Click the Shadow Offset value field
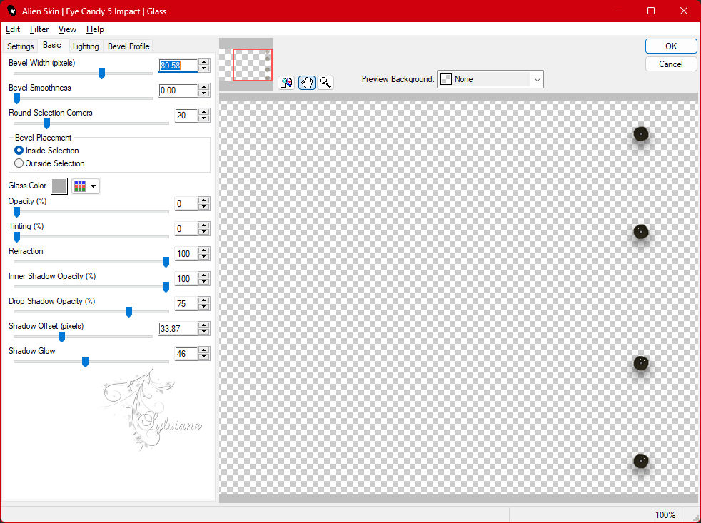Image resolution: width=701 pixels, height=523 pixels. (178, 329)
